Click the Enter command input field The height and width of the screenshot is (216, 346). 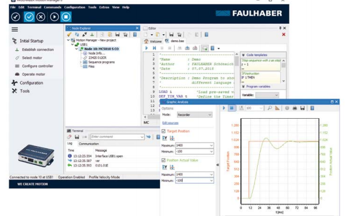[117, 137]
